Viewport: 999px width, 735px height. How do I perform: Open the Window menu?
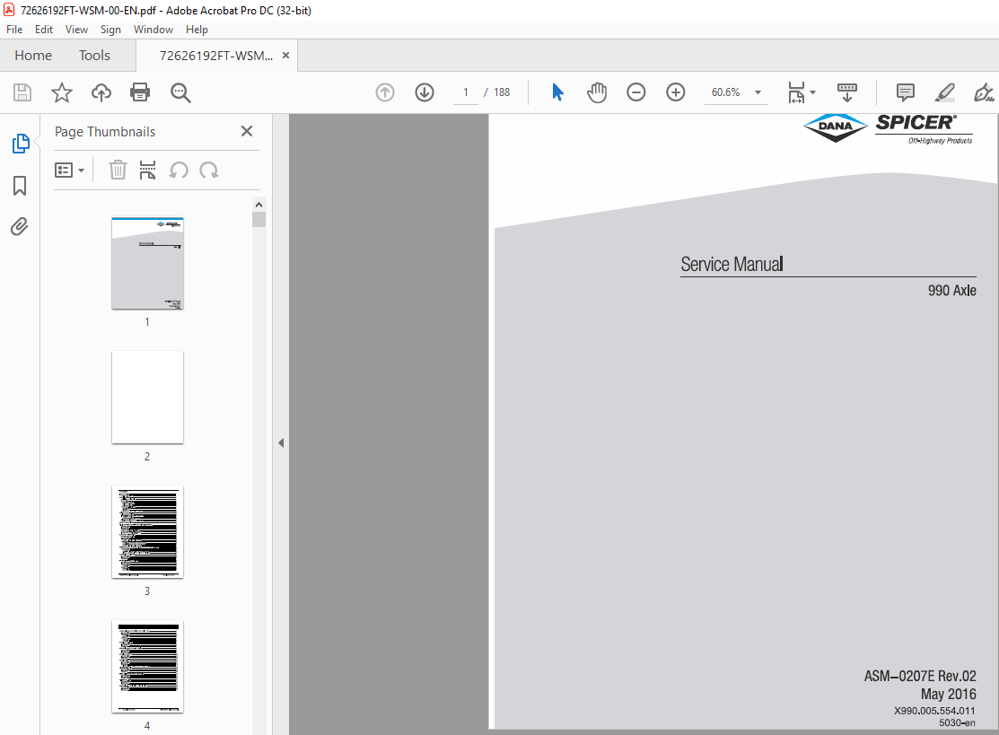tap(153, 30)
